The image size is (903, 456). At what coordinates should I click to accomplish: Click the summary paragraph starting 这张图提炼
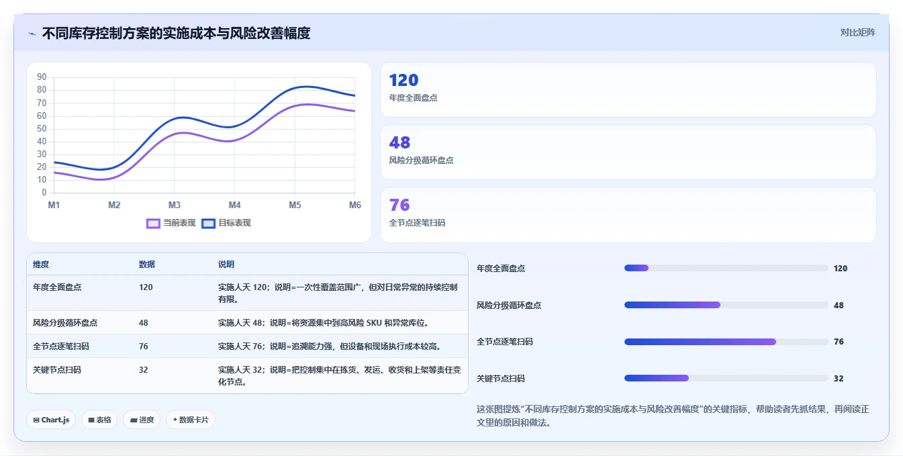(673, 416)
